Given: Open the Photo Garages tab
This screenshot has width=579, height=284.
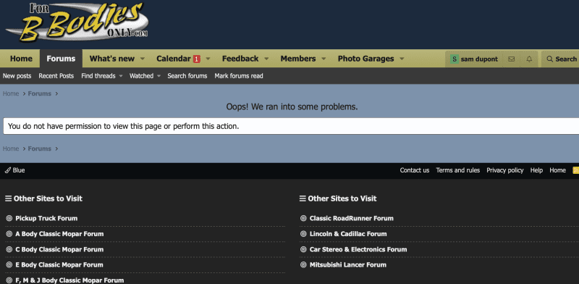Looking at the screenshot, I should pos(366,59).
